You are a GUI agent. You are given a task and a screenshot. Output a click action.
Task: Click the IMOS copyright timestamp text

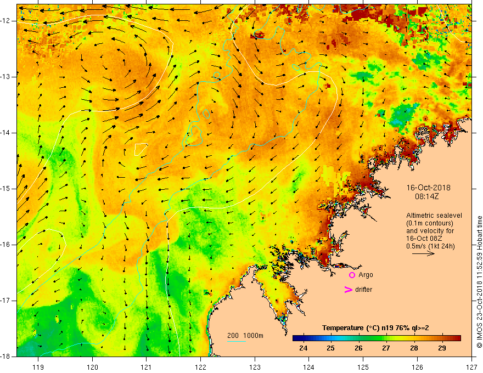(479, 282)
